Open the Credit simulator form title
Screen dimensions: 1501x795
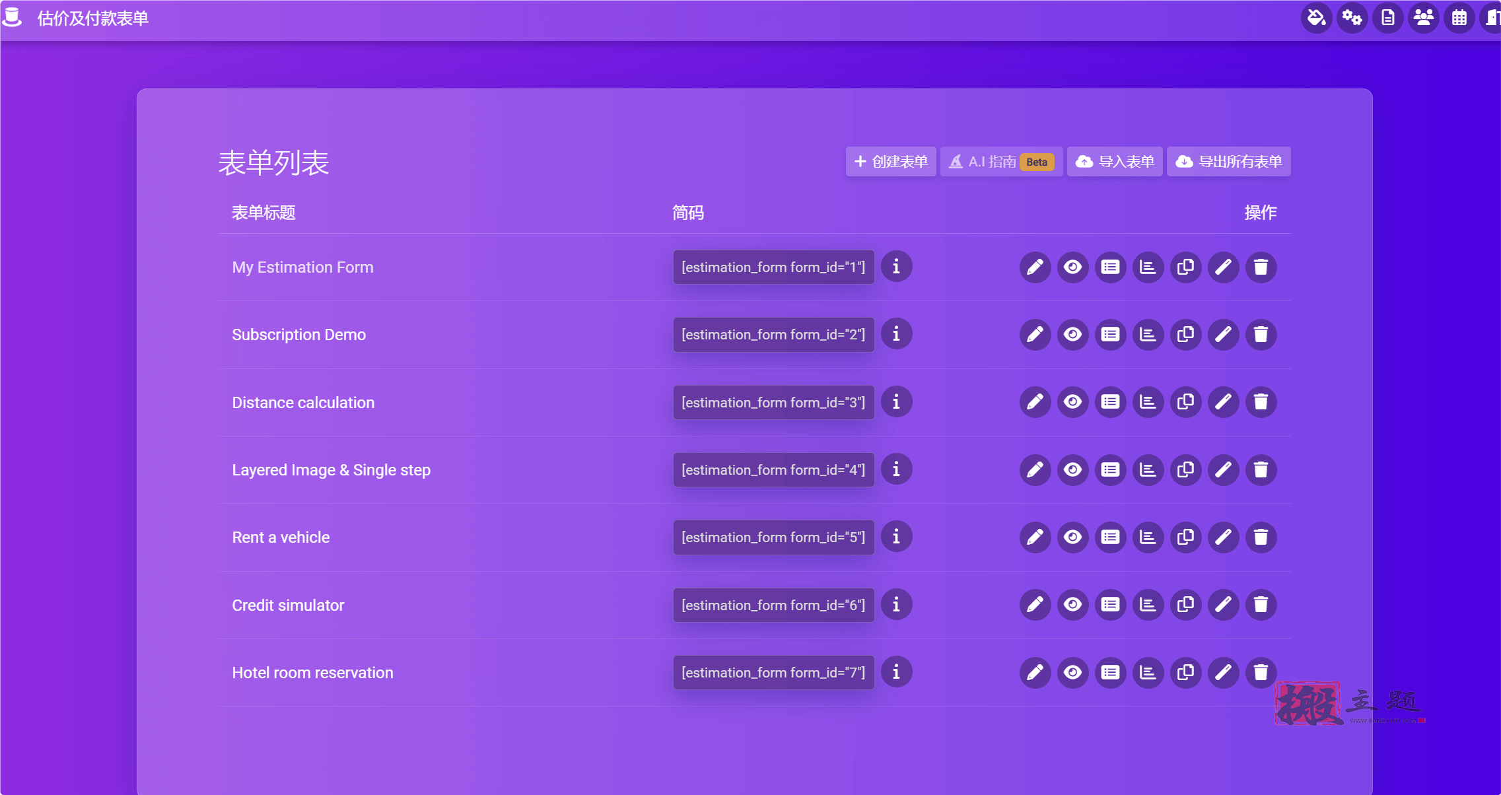[x=288, y=605]
